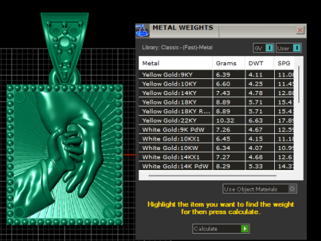Click the horizontal scrollbar below metal list
Screen dimensions: 321x241
click(213, 175)
